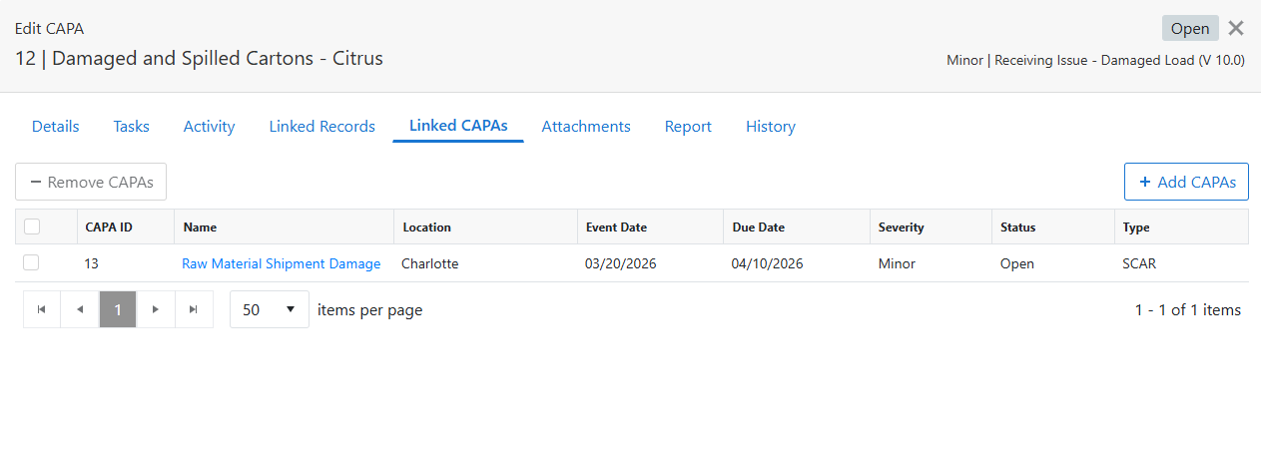Sort by Due Date column header
Viewport: 1261px width, 454px height.
758,227
